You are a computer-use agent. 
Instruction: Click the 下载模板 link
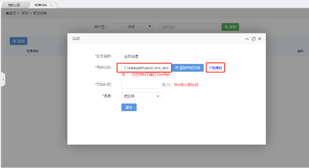215,68
